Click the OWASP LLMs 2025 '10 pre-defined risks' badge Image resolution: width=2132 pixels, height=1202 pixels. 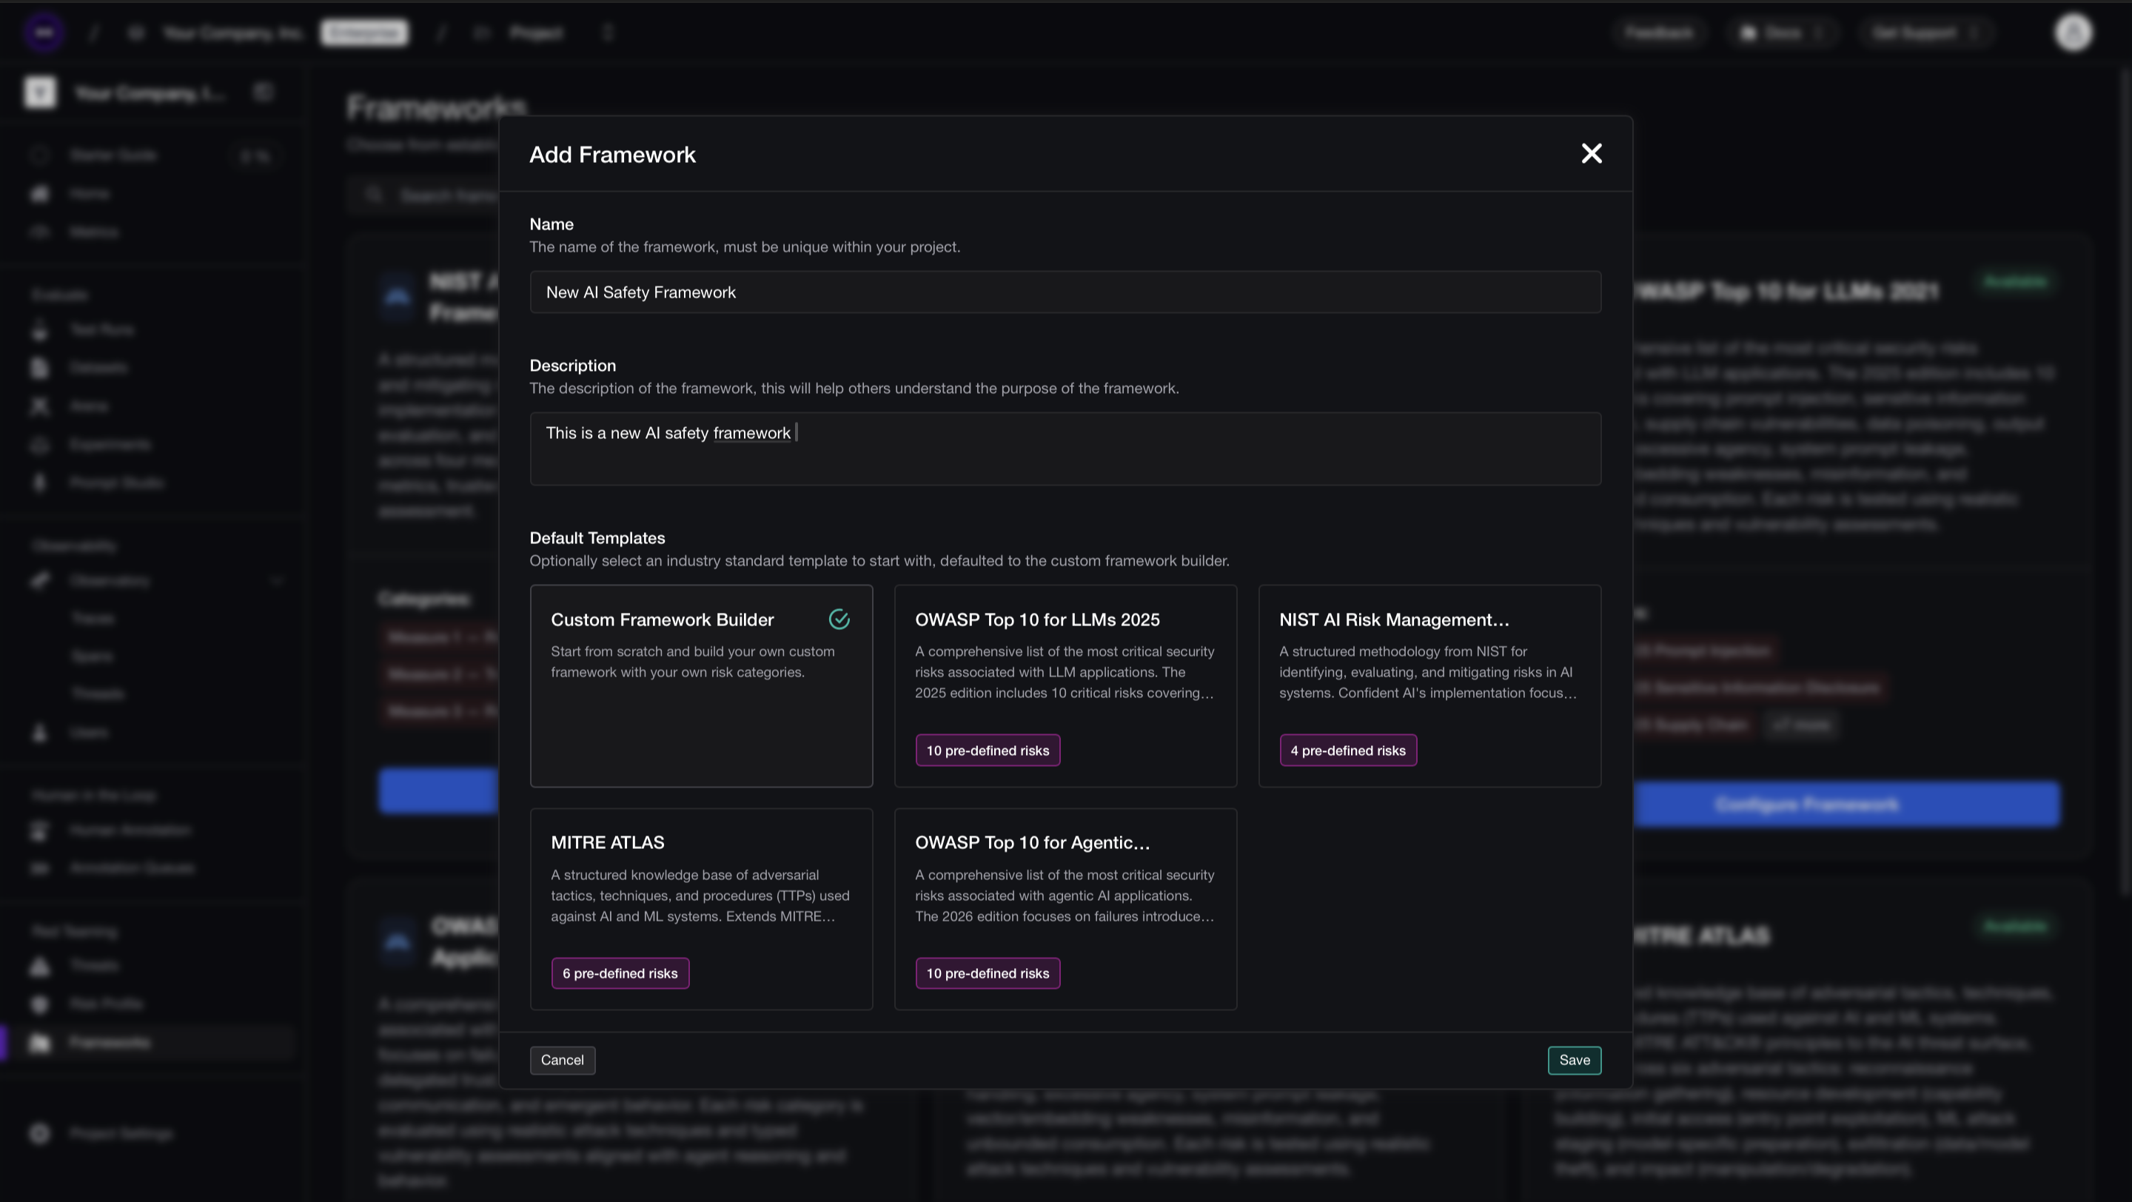(x=988, y=751)
